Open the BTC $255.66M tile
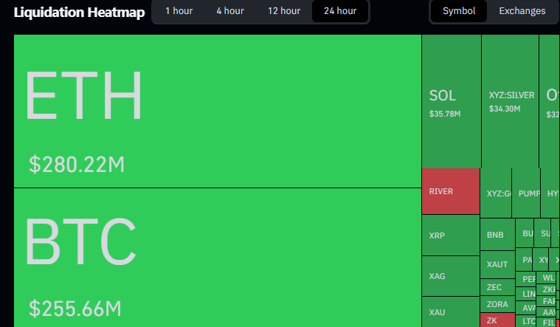Image resolution: width=560 pixels, height=327 pixels. click(x=217, y=257)
